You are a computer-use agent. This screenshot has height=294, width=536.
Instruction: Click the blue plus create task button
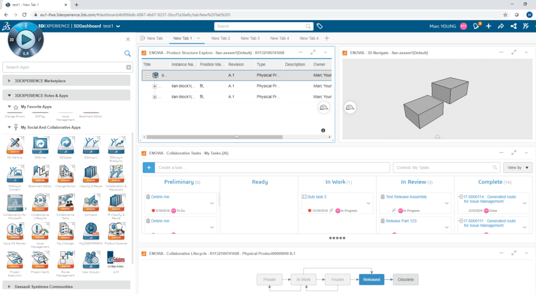click(x=149, y=167)
